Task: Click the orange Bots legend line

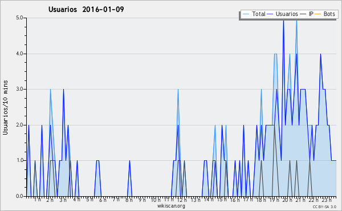Action: pyautogui.click(x=318, y=14)
